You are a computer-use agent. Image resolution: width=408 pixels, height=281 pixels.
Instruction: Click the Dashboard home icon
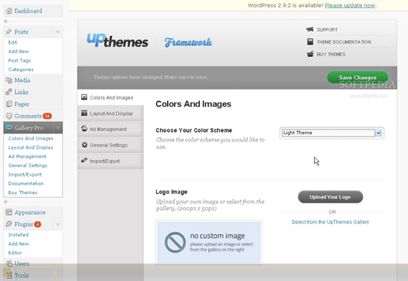pyautogui.click(x=9, y=11)
